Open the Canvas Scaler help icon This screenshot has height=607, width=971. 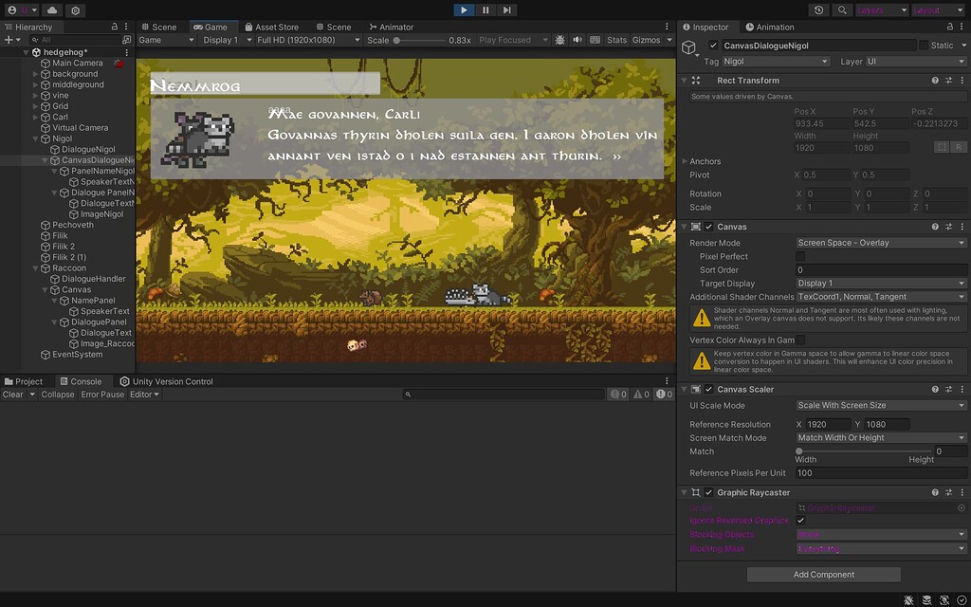pyautogui.click(x=934, y=389)
